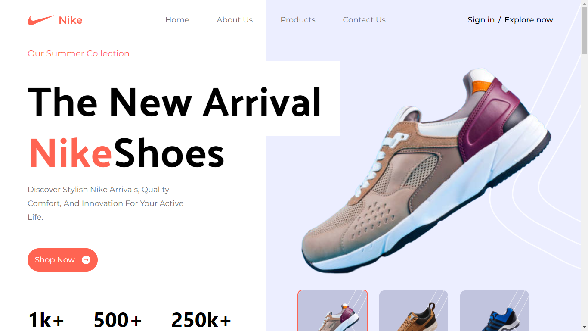Click the arrow icon inside Shop Now

(86, 260)
